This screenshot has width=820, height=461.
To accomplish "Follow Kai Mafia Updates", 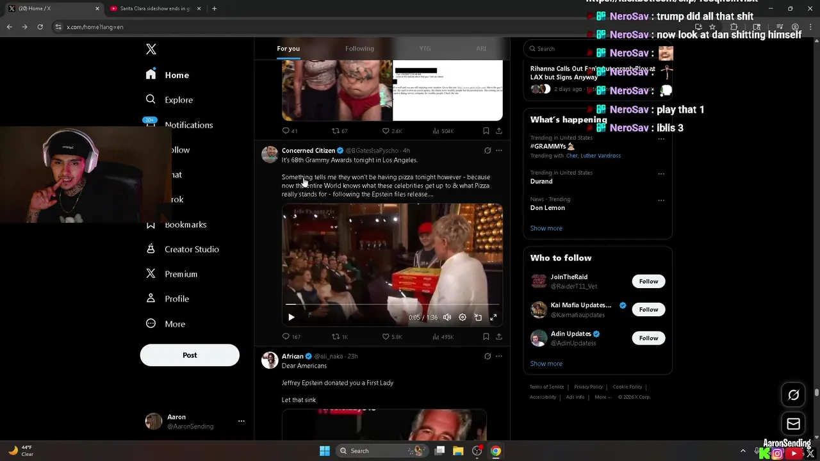I will tap(648, 309).
